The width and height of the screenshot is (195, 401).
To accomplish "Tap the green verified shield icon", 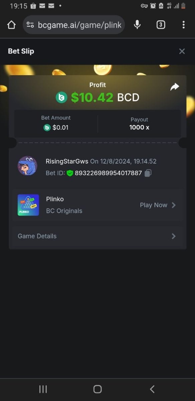I will click(70, 173).
